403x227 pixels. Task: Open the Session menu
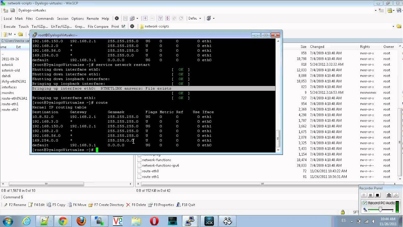(63, 19)
